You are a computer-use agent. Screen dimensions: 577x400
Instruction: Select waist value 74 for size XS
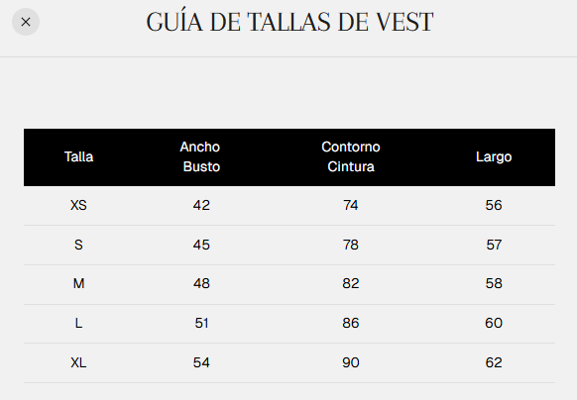click(351, 205)
